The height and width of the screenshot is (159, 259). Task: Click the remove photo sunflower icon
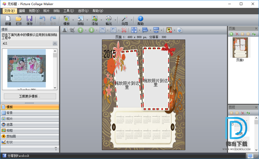pos(169,30)
